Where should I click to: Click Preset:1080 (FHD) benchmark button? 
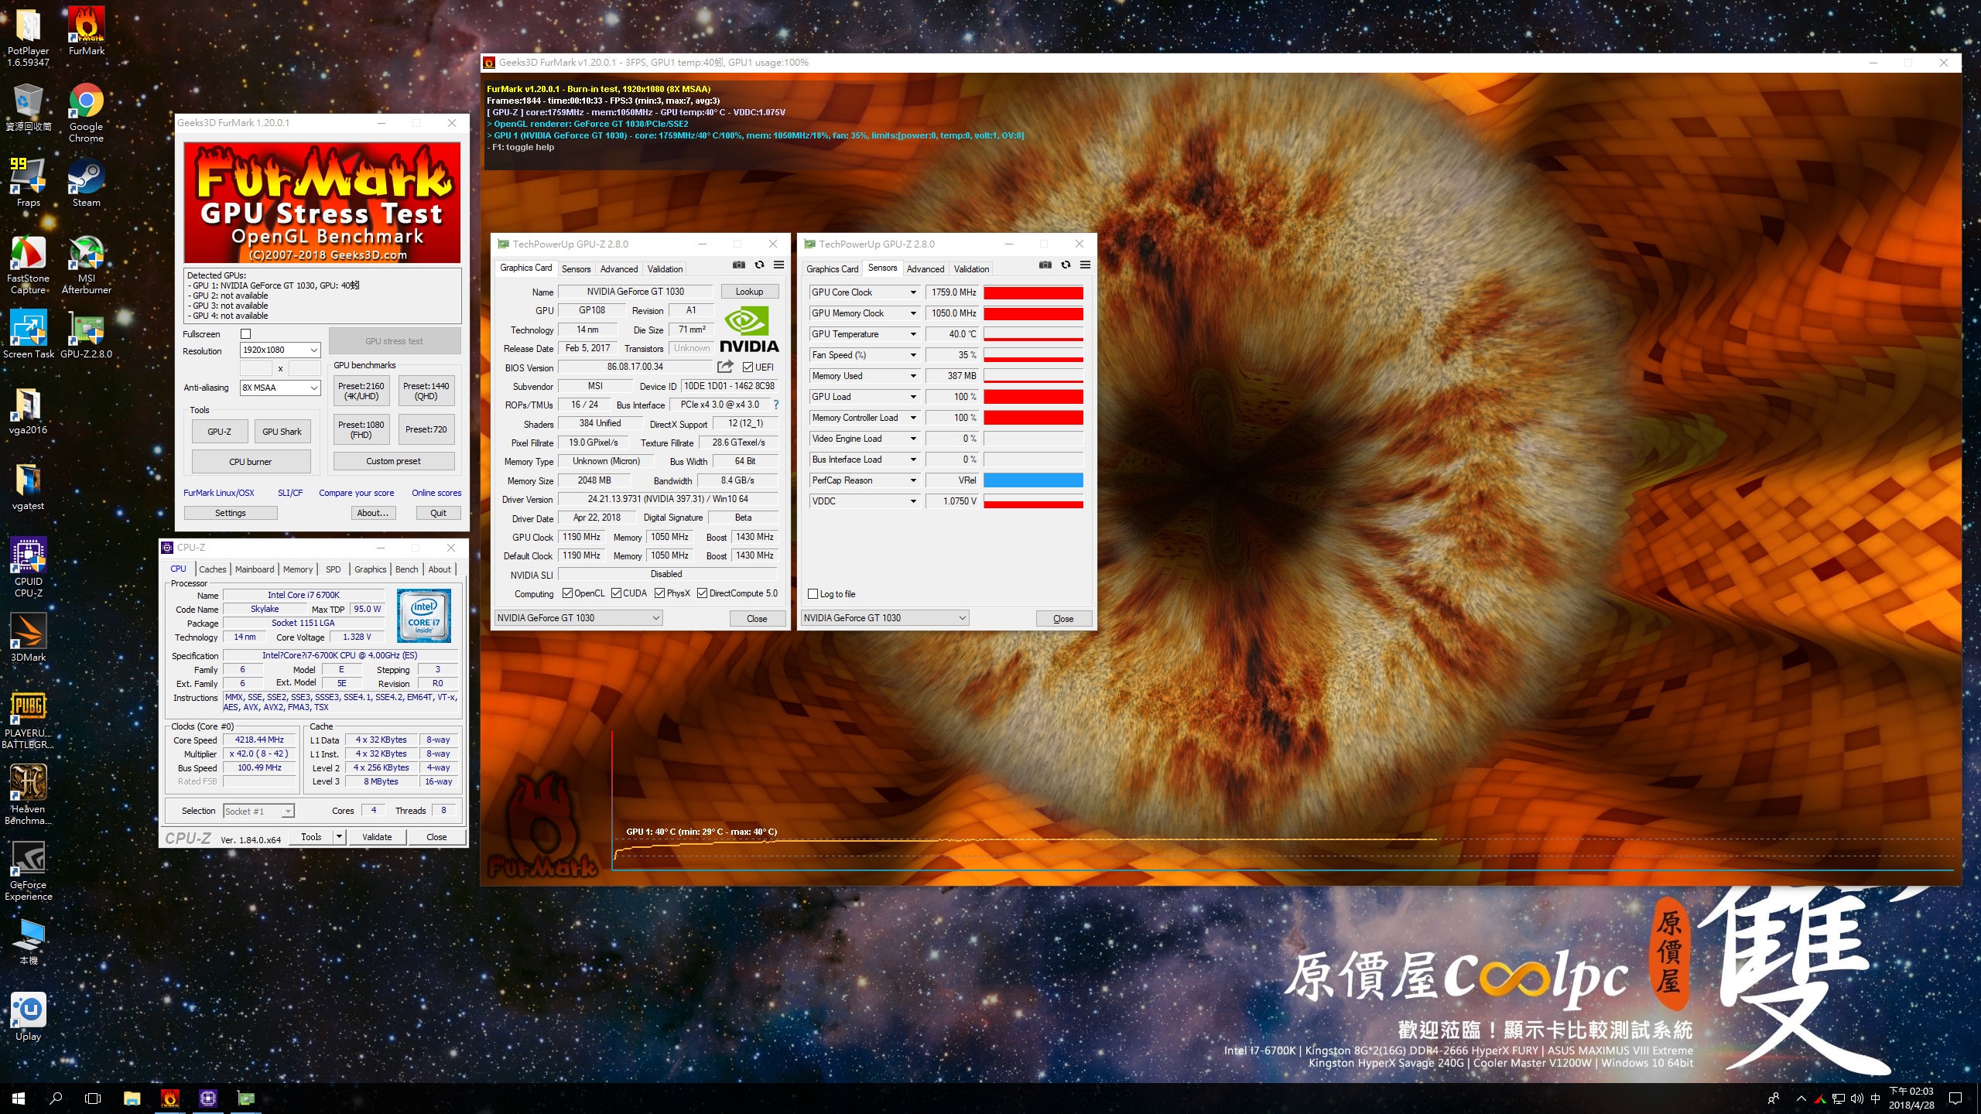(x=361, y=429)
